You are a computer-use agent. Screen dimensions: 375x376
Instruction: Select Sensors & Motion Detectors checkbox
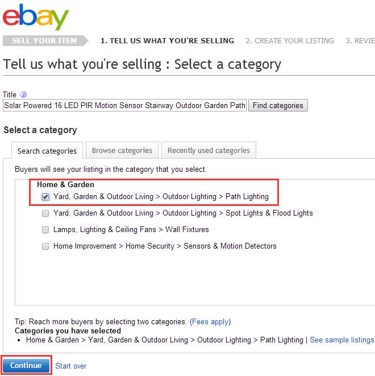tap(45, 246)
